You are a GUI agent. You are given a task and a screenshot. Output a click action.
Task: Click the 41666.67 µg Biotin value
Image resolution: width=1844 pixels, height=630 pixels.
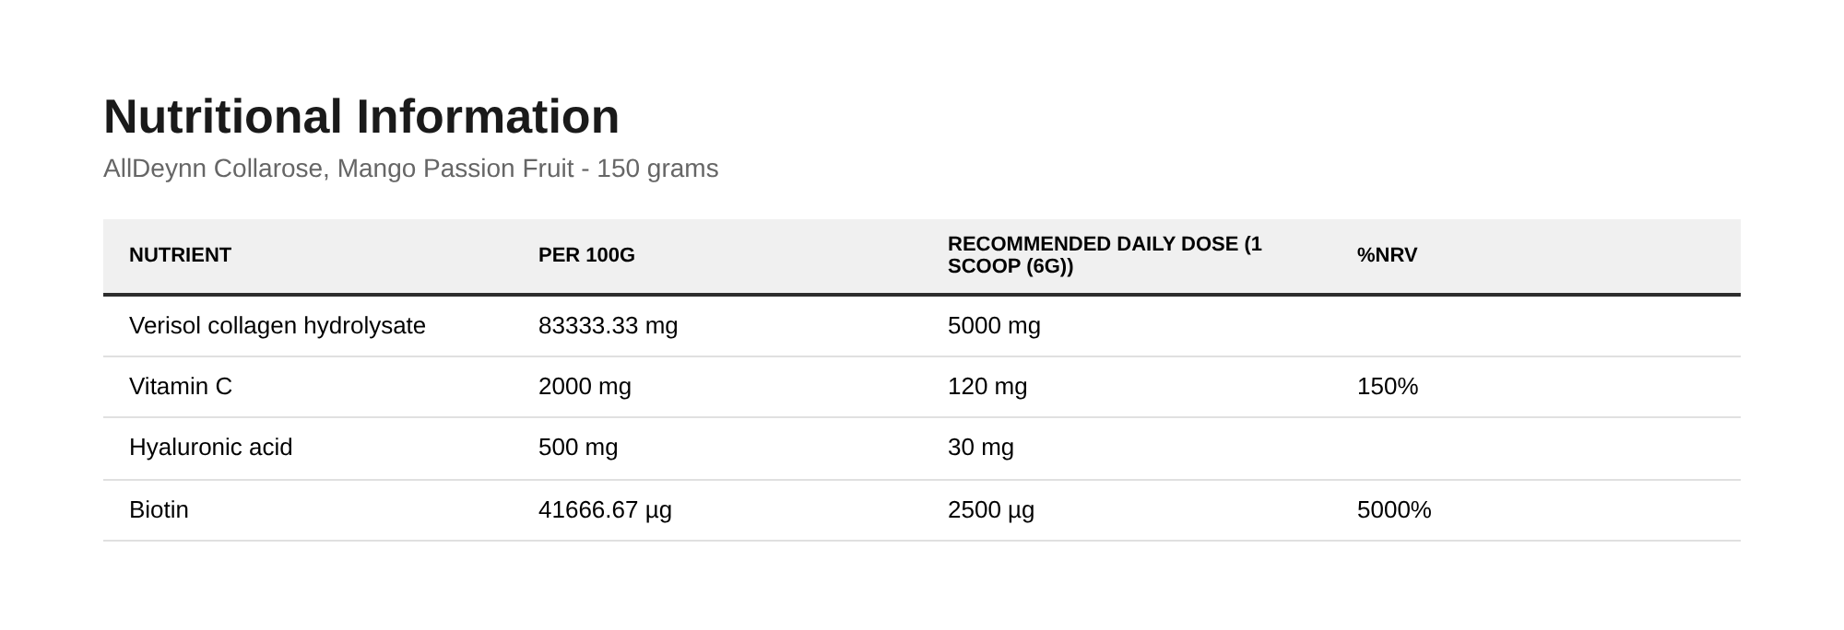(605, 510)
